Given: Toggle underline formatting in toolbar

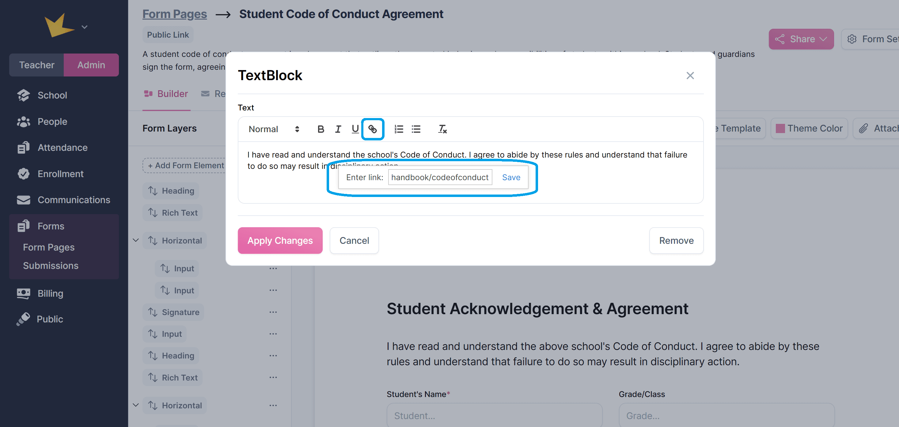Looking at the screenshot, I should click(355, 129).
